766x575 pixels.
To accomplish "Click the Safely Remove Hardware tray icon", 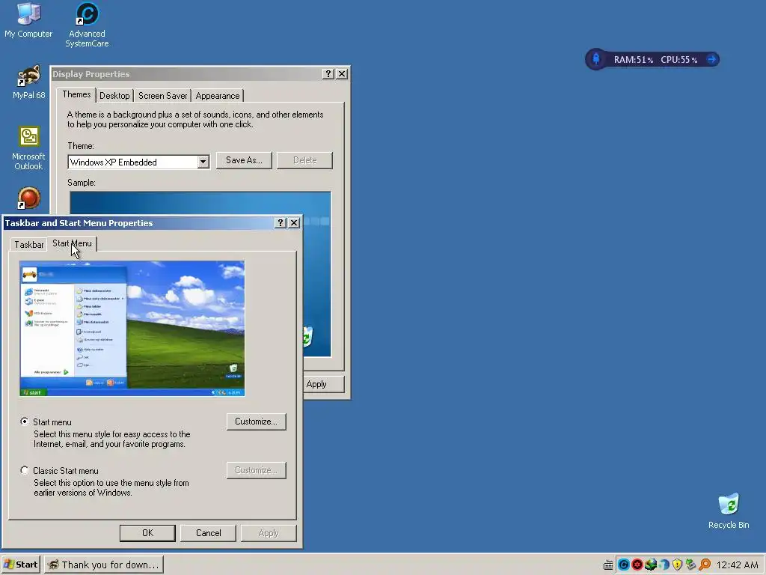I will click(x=690, y=565).
